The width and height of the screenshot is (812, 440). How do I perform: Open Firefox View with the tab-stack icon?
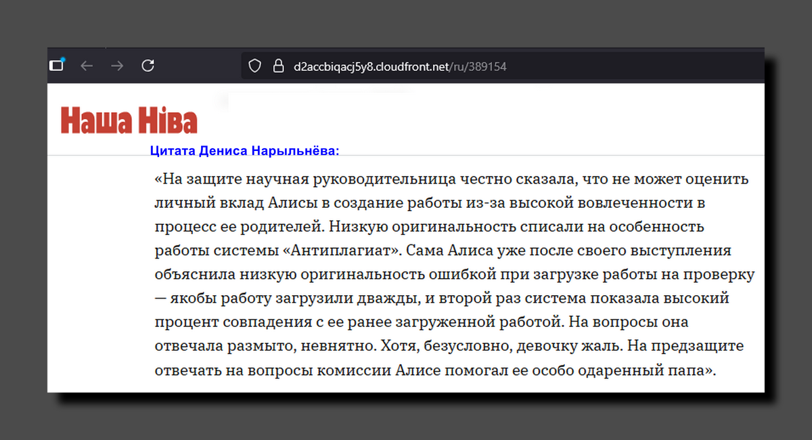56,64
